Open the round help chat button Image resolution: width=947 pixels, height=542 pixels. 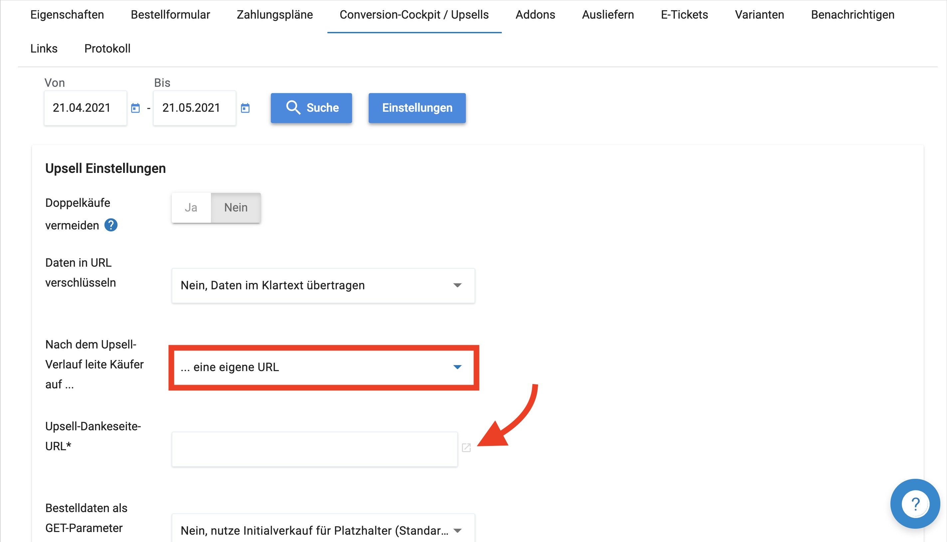click(x=915, y=504)
